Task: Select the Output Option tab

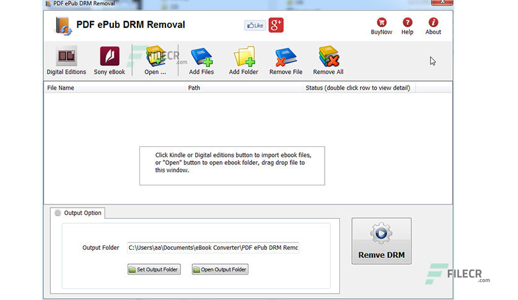Action: [x=78, y=213]
